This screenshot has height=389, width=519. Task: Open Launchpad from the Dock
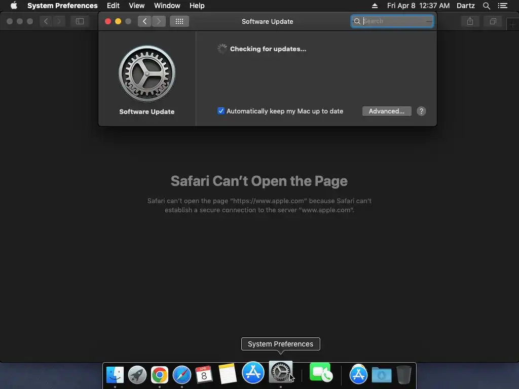point(137,374)
